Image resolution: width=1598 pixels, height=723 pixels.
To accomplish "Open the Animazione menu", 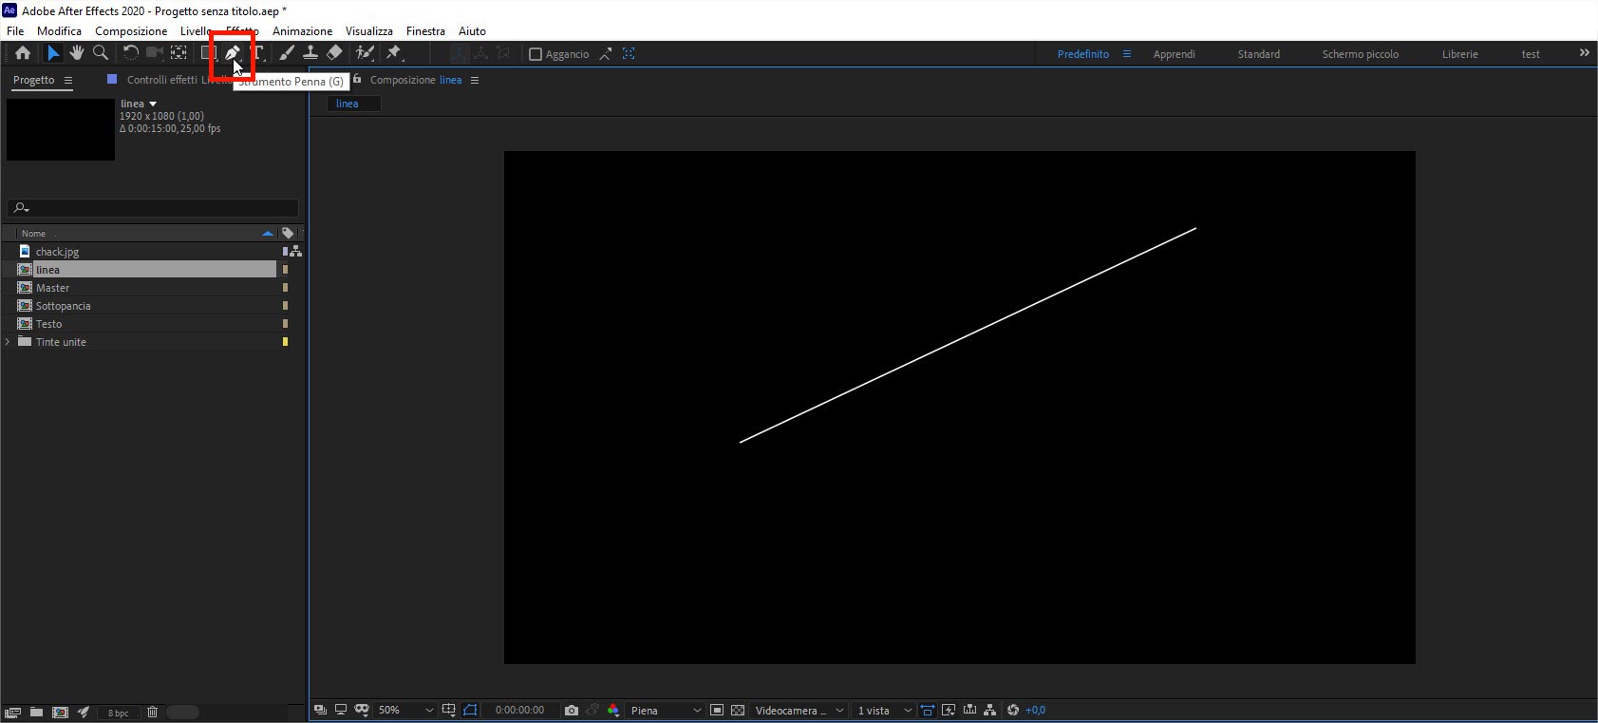I will (302, 30).
